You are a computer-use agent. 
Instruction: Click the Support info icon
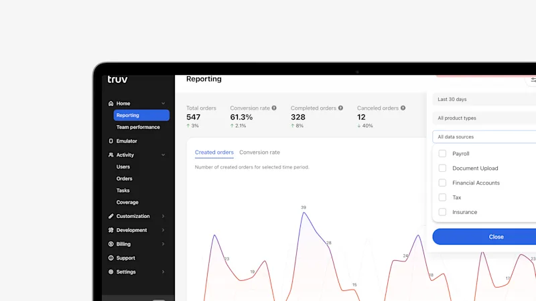coord(111,258)
